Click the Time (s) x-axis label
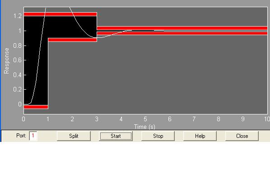Screen dimensions: 270x173 pyautogui.click(x=144, y=127)
